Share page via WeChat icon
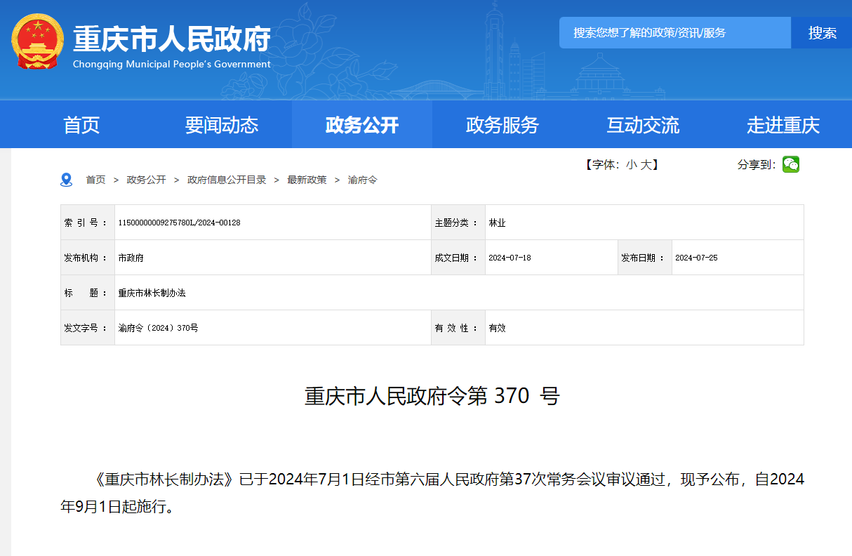 [791, 164]
